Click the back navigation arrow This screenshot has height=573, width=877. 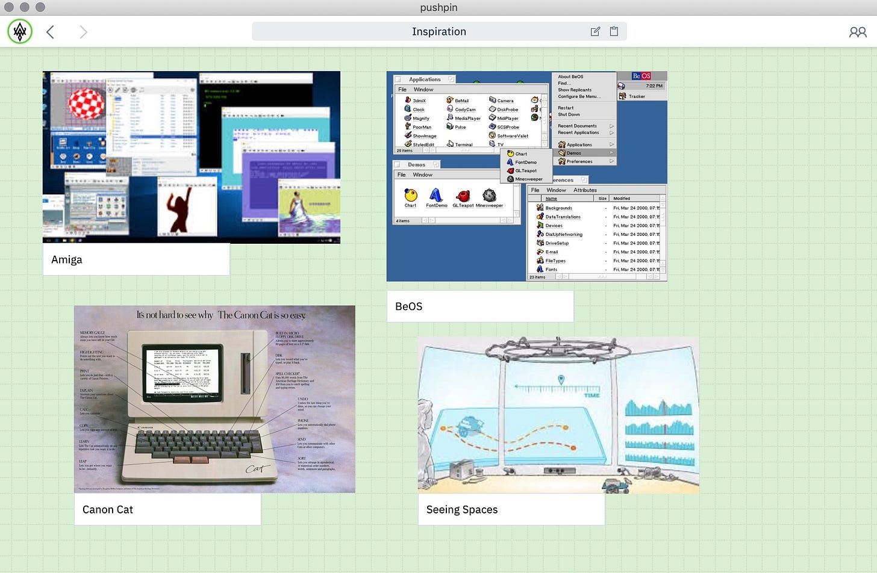pyautogui.click(x=51, y=31)
